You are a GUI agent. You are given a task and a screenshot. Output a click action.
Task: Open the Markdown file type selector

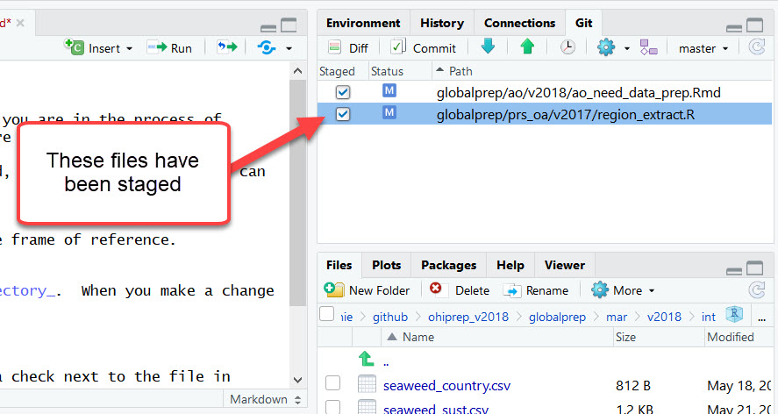tap(265, 400)
